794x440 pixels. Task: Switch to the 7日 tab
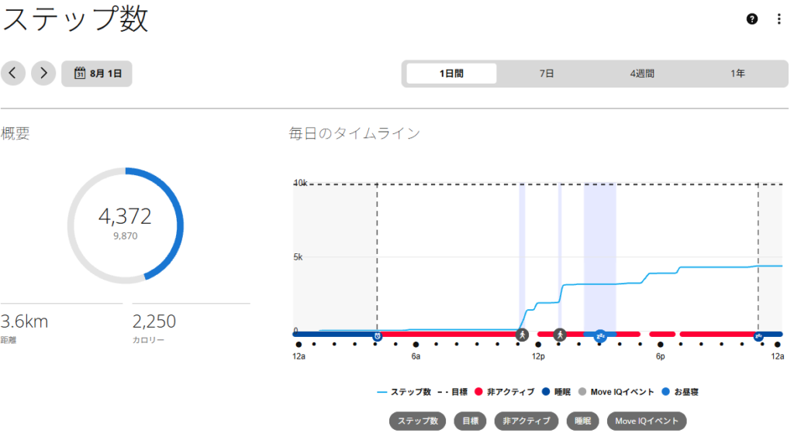[x=547, y=74]
